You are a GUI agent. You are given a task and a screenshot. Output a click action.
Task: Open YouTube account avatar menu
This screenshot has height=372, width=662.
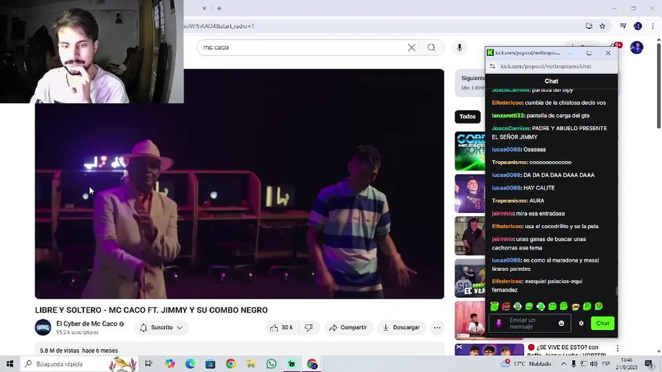point(637,48)
